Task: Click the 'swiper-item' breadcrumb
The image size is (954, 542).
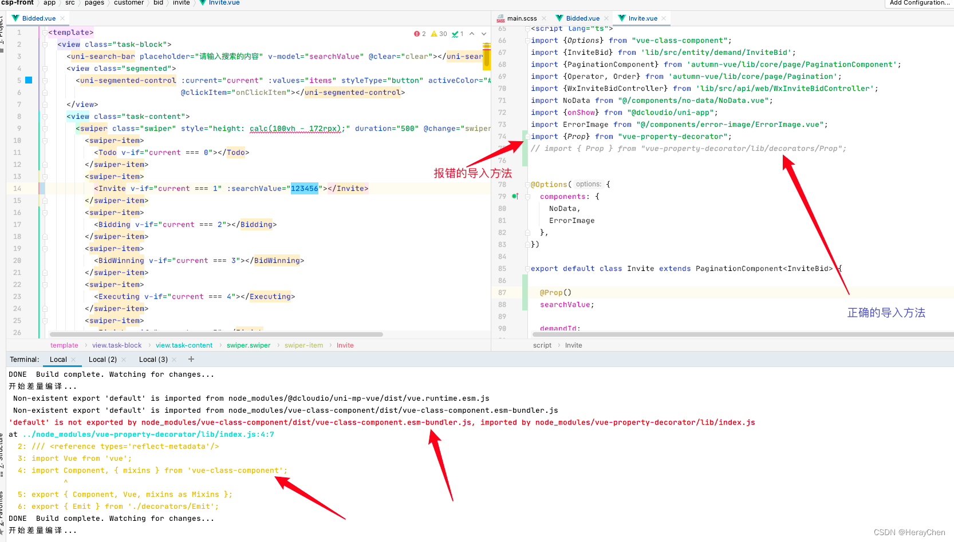Action: pyautogui.click(x=303, y=345)
